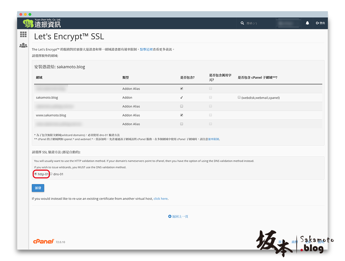Click the 'www.sakamoto.blog' domain cell
The height and width of the screenshot is (261, 345).
tap(51, 115)
